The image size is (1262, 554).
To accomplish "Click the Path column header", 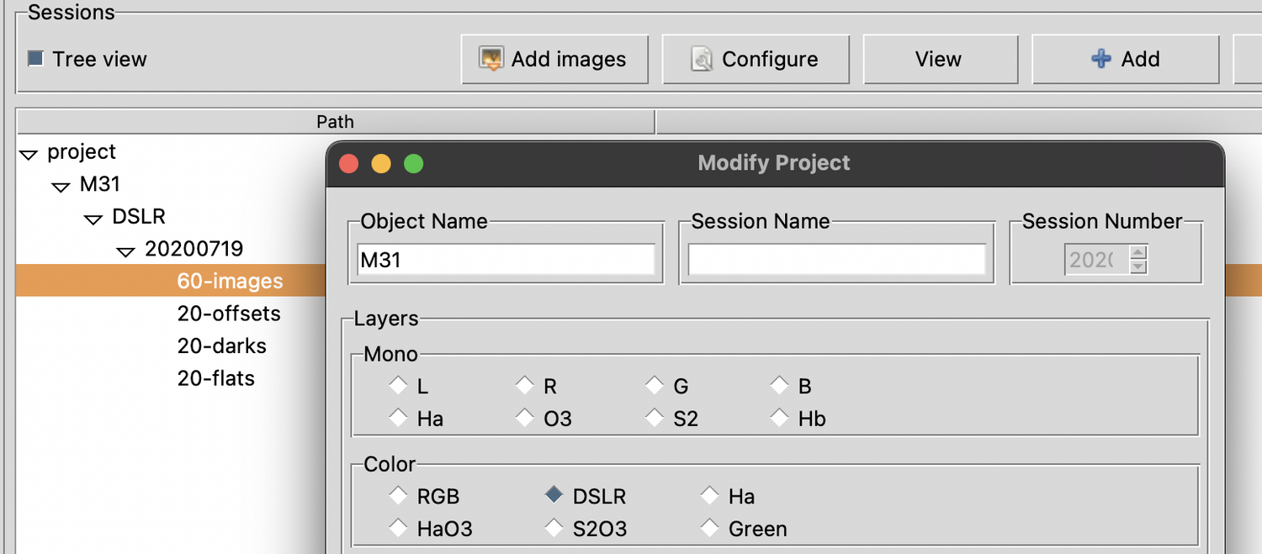I will tap(335, 122).
